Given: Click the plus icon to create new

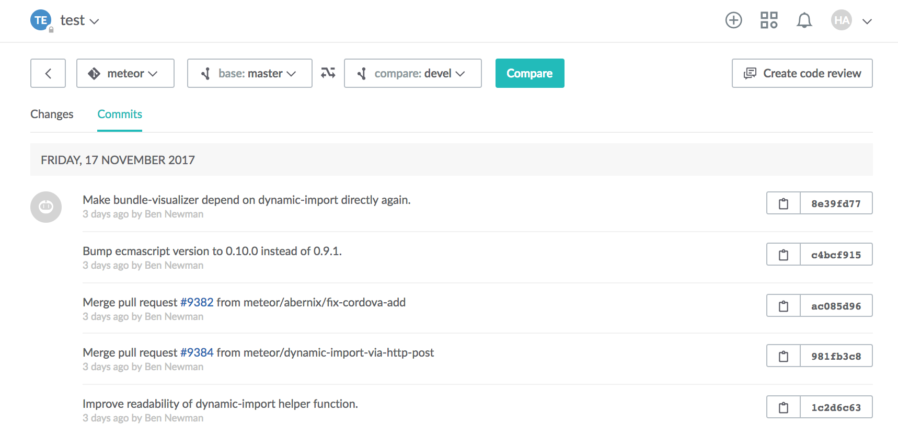Looking at the screenshot, I should pyautogui.click(x=733, y=20).
